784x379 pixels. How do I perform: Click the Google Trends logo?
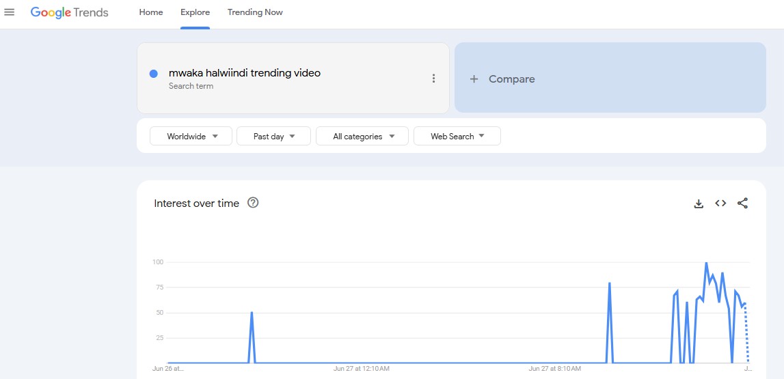click(69, 12)
